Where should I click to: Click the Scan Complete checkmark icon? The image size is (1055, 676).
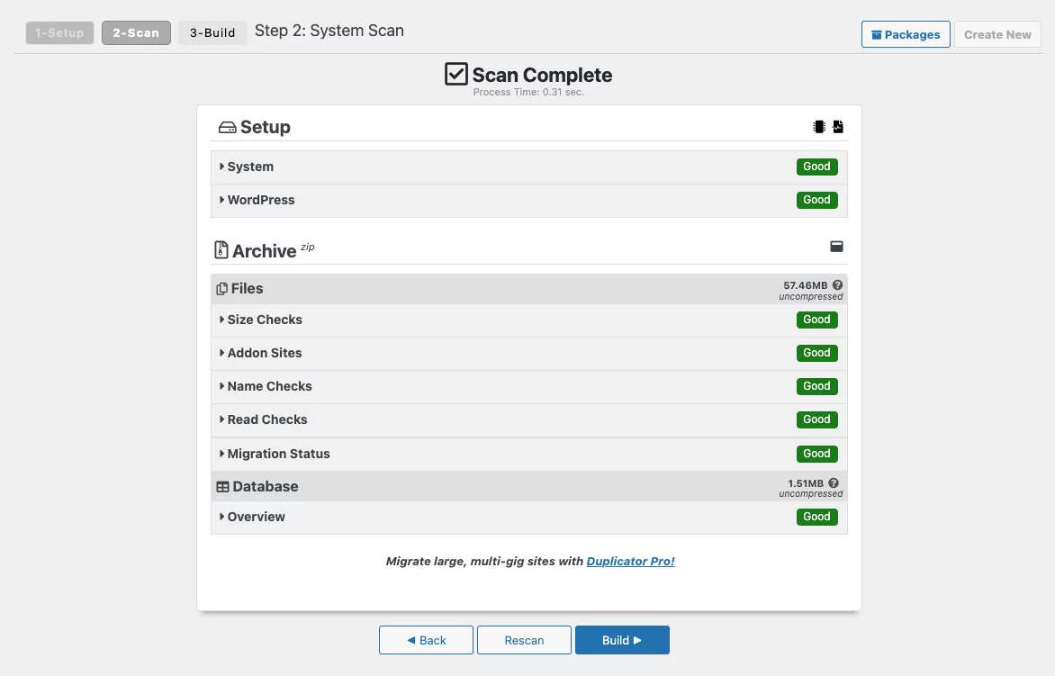pyautogui.click(x=456, y=74)
